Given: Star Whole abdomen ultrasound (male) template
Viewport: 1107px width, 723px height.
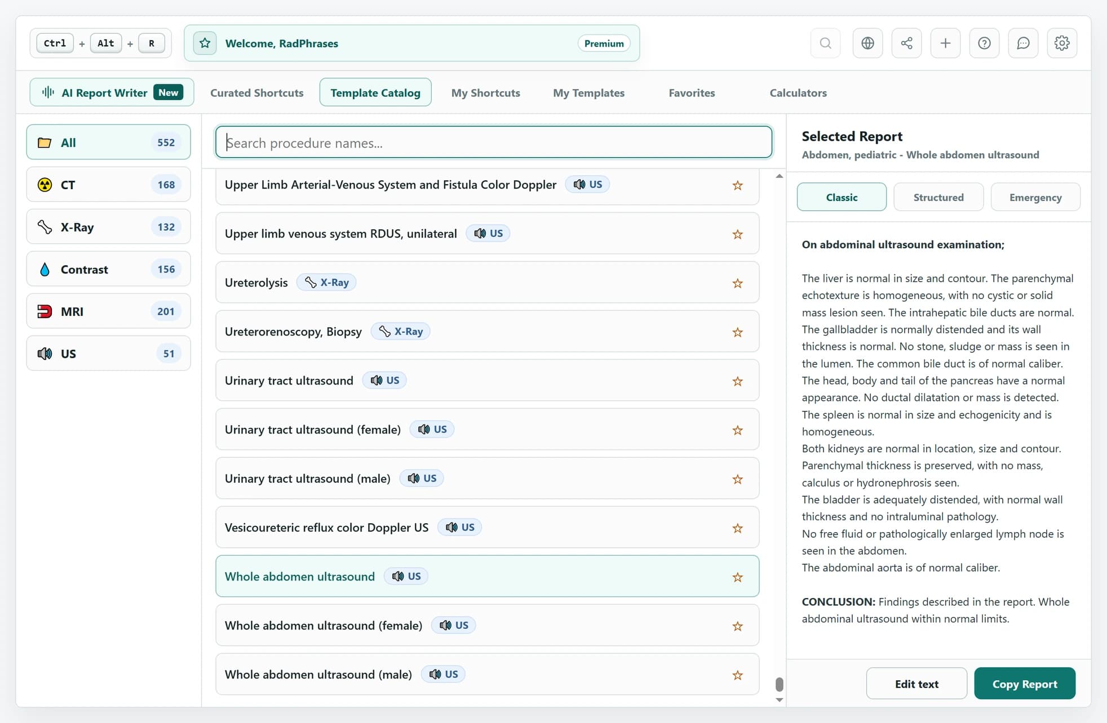Looking at the screenshot, I should [737, 675].
